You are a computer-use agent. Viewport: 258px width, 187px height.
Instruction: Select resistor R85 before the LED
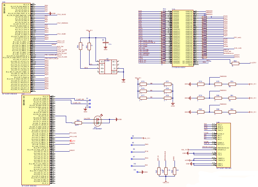pyautogui.click(x=78, y=123)
